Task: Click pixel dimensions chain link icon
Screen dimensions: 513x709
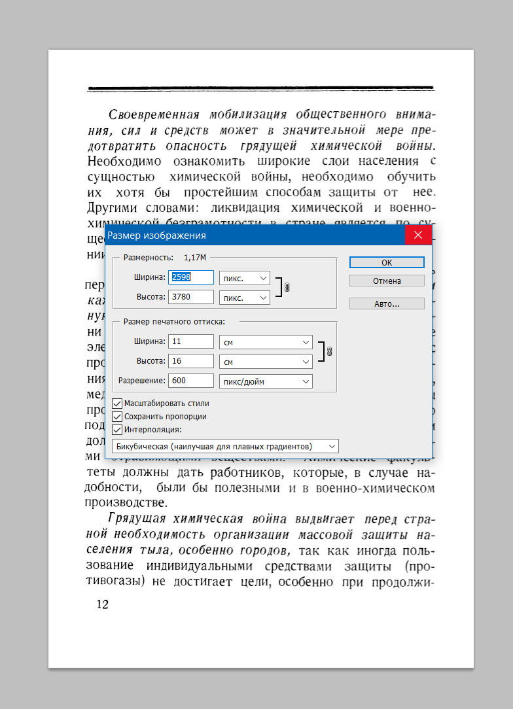Action: pyautogui.click(x=287, y=288)
